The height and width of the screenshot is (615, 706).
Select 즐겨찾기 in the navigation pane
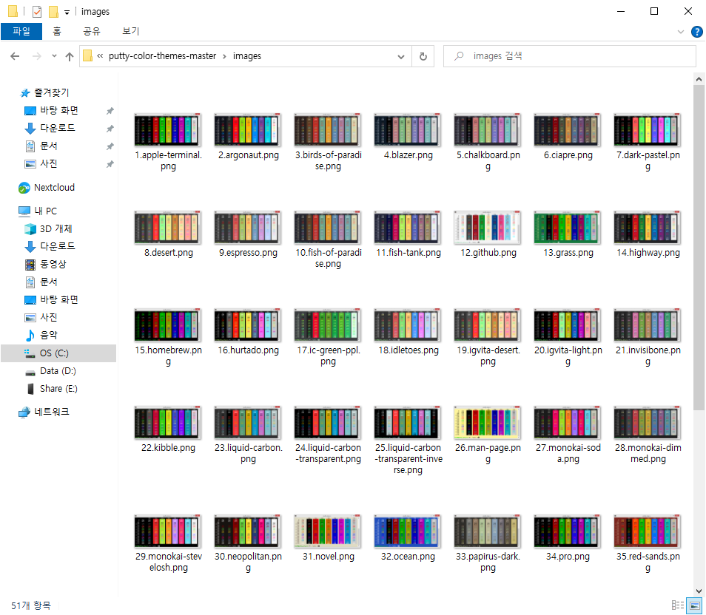(51, 92)
